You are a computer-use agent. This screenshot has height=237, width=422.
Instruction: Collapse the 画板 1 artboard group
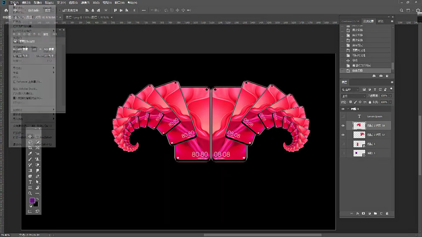point(348,109)
